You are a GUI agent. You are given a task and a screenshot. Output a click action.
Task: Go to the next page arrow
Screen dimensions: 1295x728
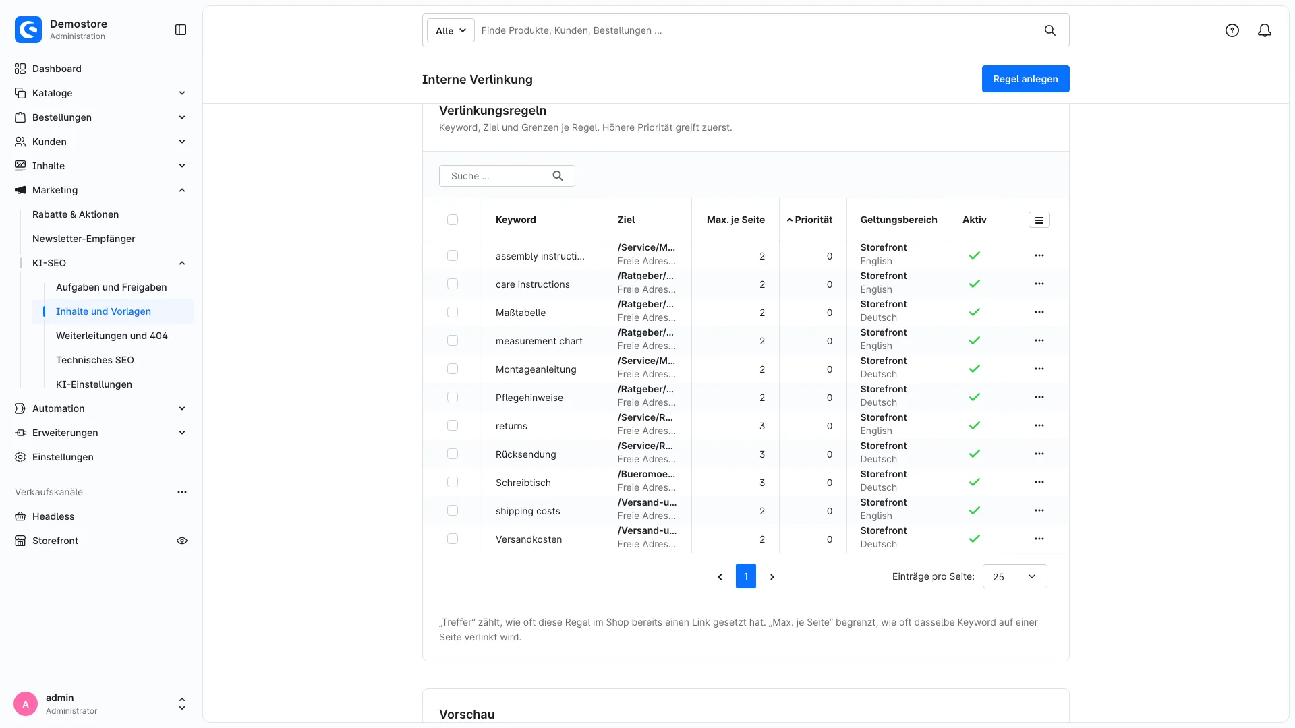pos(772,577)
